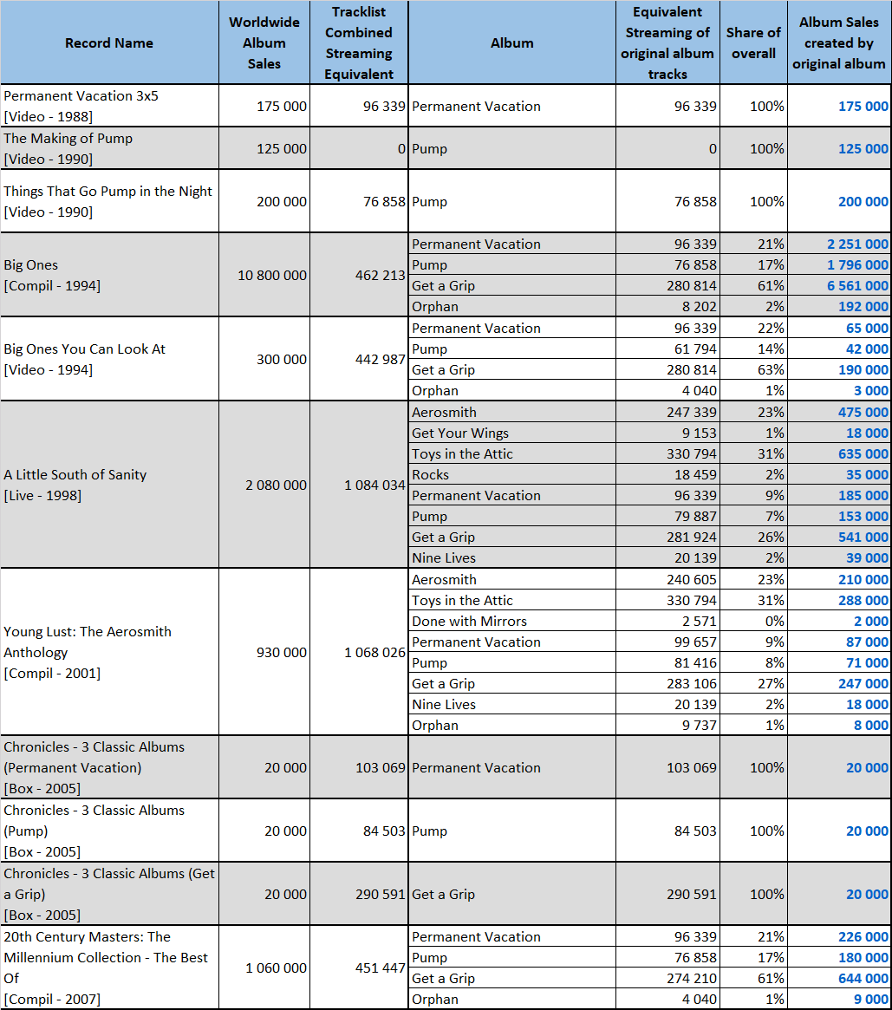The image size is (892, 1010).
Task: Select the Permanent Vacation 3x5 record cell
Action: (x=109, y=106)
